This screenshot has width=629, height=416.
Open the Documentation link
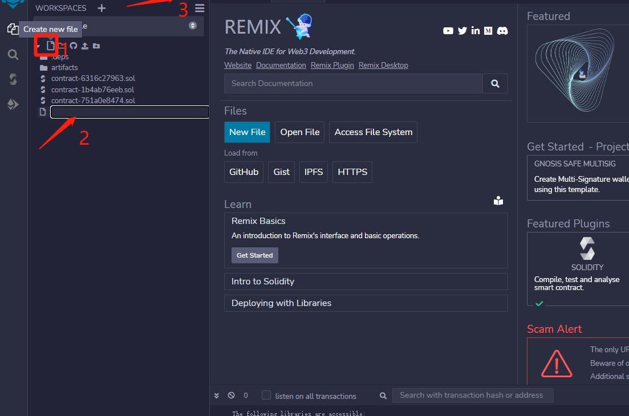coord(281,66)
